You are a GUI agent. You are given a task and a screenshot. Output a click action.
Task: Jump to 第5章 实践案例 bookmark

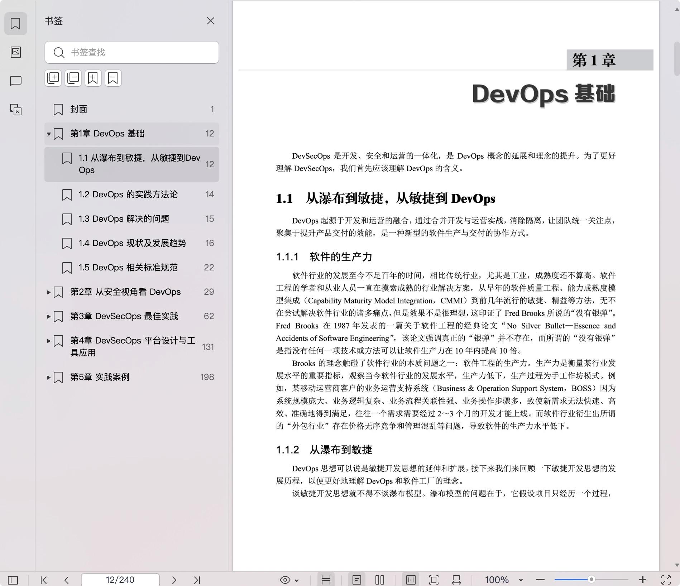click(x=132, y=377)
